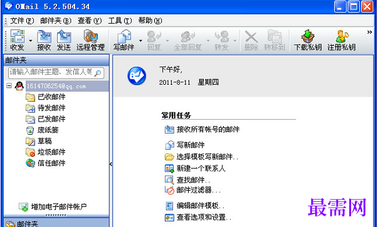Click the 邮件过滤器 filter icon
The height and width of the screenshot is (227, 378).
(x=169, y=191)
